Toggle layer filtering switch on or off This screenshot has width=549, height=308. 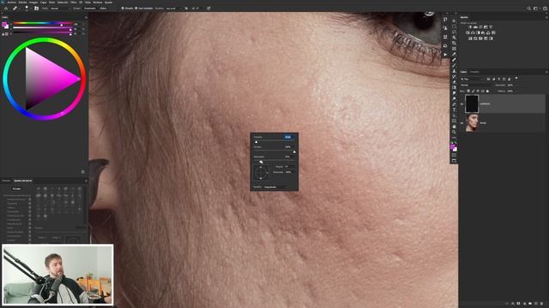[516, 78]
